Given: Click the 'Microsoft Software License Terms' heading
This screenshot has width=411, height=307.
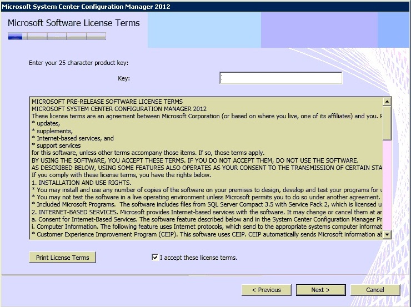Looking at the screenshot, I should click(x=74, y=23).
